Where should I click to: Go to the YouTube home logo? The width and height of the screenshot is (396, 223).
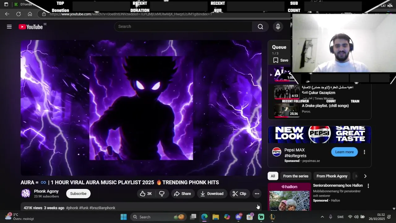pyautogui.click(x=31, y=27)
